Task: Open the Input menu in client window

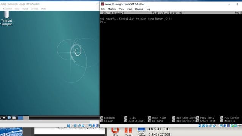Action: click(25, 9)
